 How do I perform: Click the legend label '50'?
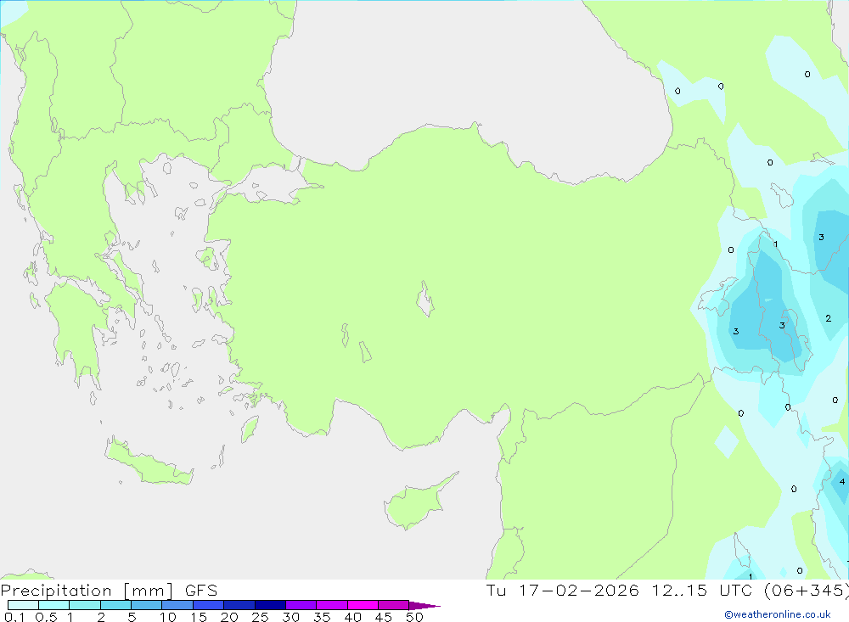coord(414,617)
